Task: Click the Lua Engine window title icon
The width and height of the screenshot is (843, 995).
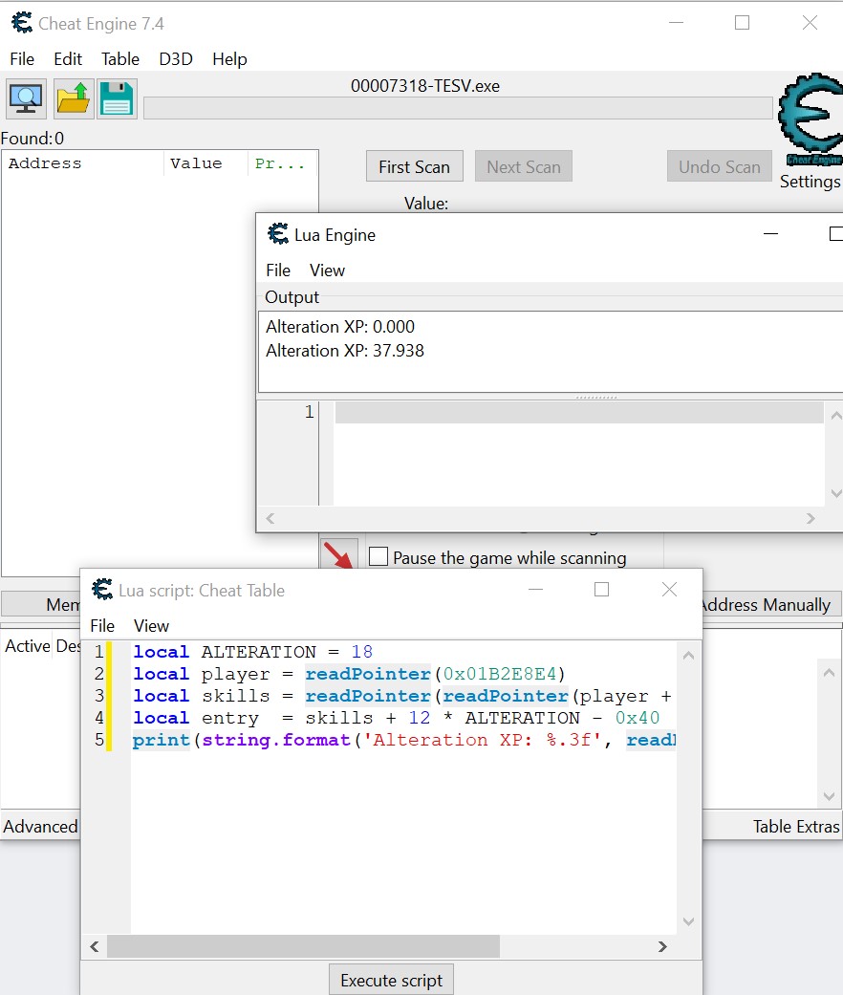Action: tap(278, 234)
